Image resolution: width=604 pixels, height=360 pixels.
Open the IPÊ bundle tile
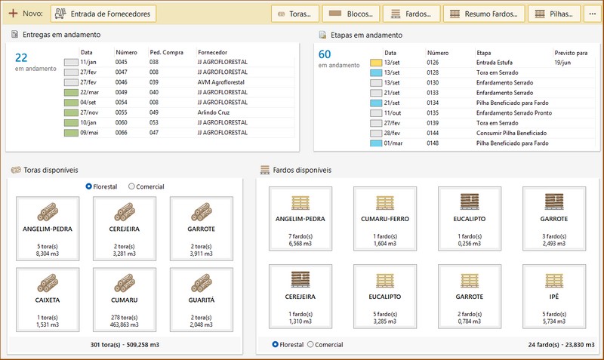[x=554, y=297]
